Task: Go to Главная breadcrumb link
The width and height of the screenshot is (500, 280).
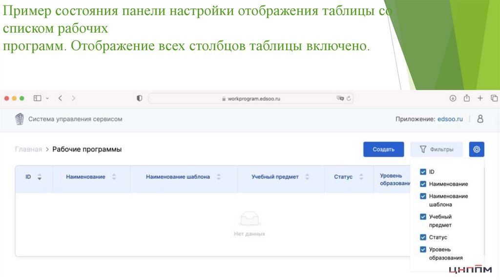Action: (28, 149)
